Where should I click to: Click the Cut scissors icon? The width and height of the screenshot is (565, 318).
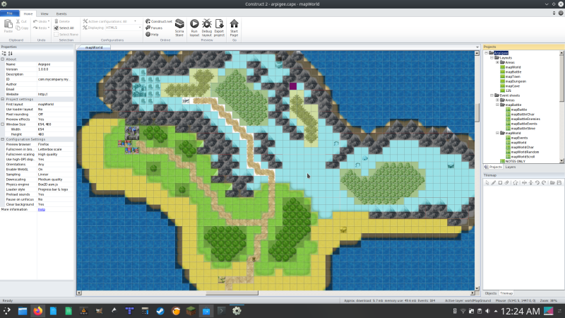tap(18, 22)
